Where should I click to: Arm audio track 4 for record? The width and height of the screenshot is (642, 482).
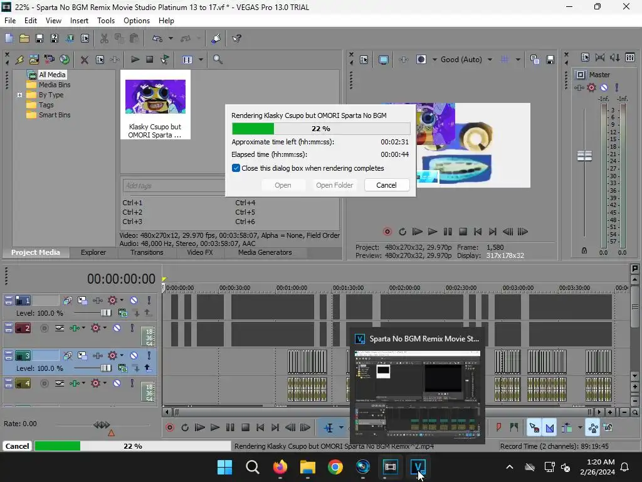(x=45, y=383)
